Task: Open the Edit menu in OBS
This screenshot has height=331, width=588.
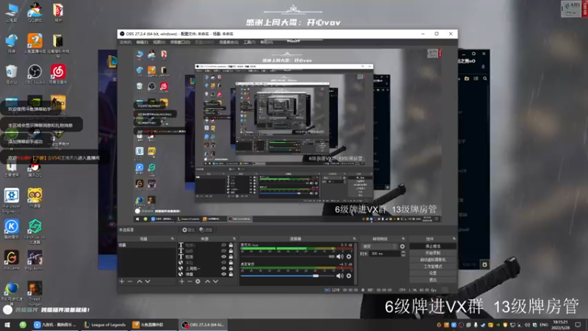Action: (142, 43)
